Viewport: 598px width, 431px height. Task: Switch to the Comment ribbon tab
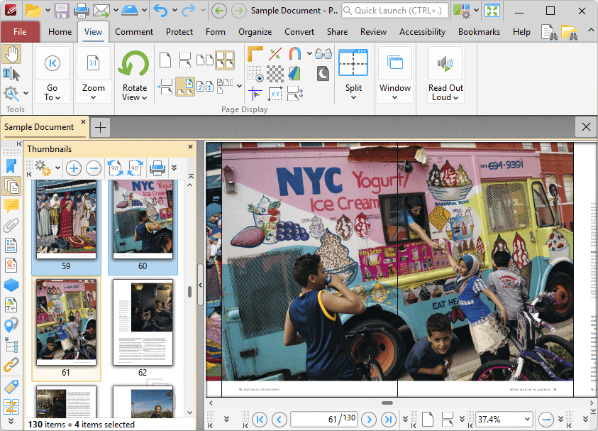[x=134, y=32]
